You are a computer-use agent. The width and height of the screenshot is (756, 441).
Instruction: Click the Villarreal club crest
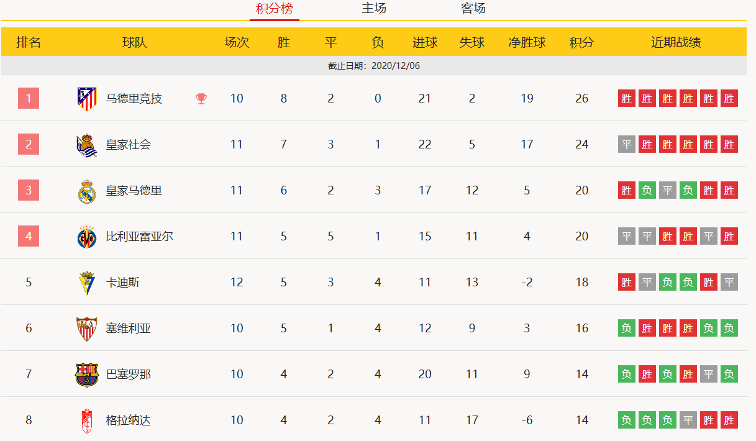(x=87, y=237)
